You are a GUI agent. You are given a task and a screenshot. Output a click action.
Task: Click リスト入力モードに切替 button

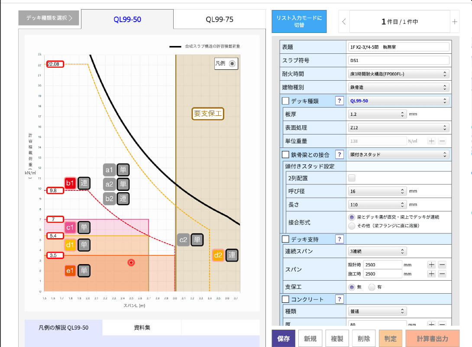299,22
